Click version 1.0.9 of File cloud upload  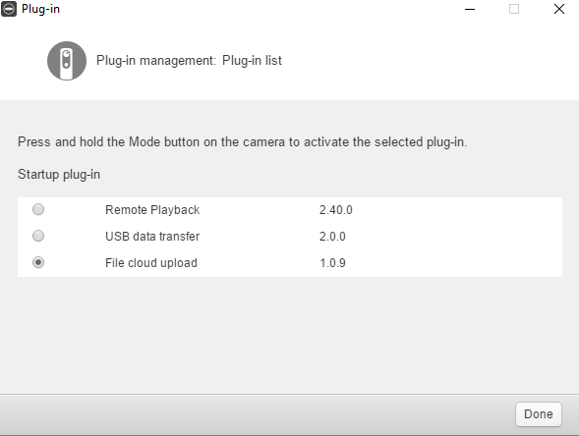(x=332, y=263)
